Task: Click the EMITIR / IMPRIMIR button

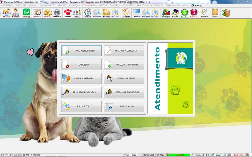Action: pyautogui.click(x=81, y=78)
